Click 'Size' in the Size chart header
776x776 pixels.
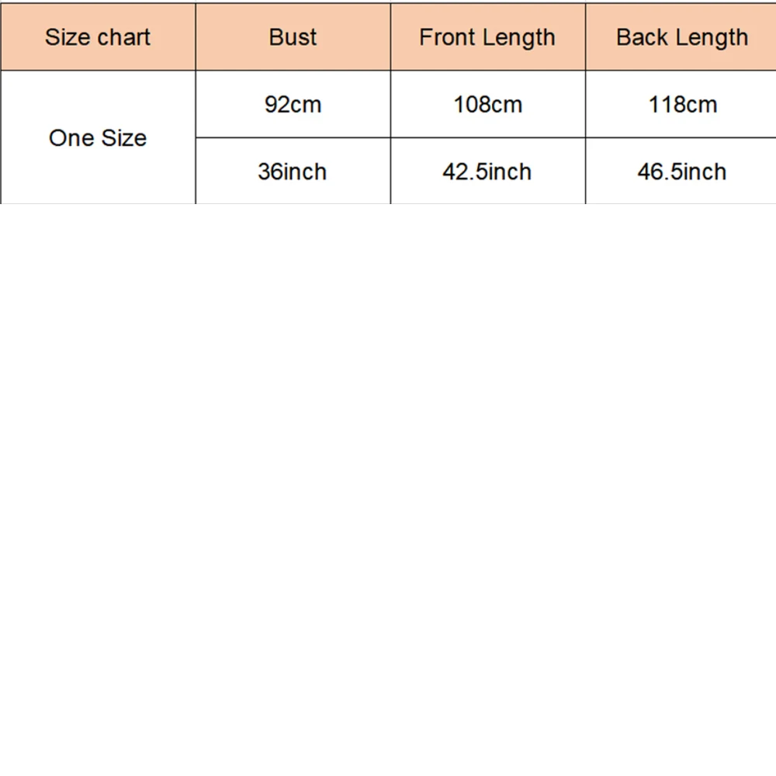click(x=68, y=37)
